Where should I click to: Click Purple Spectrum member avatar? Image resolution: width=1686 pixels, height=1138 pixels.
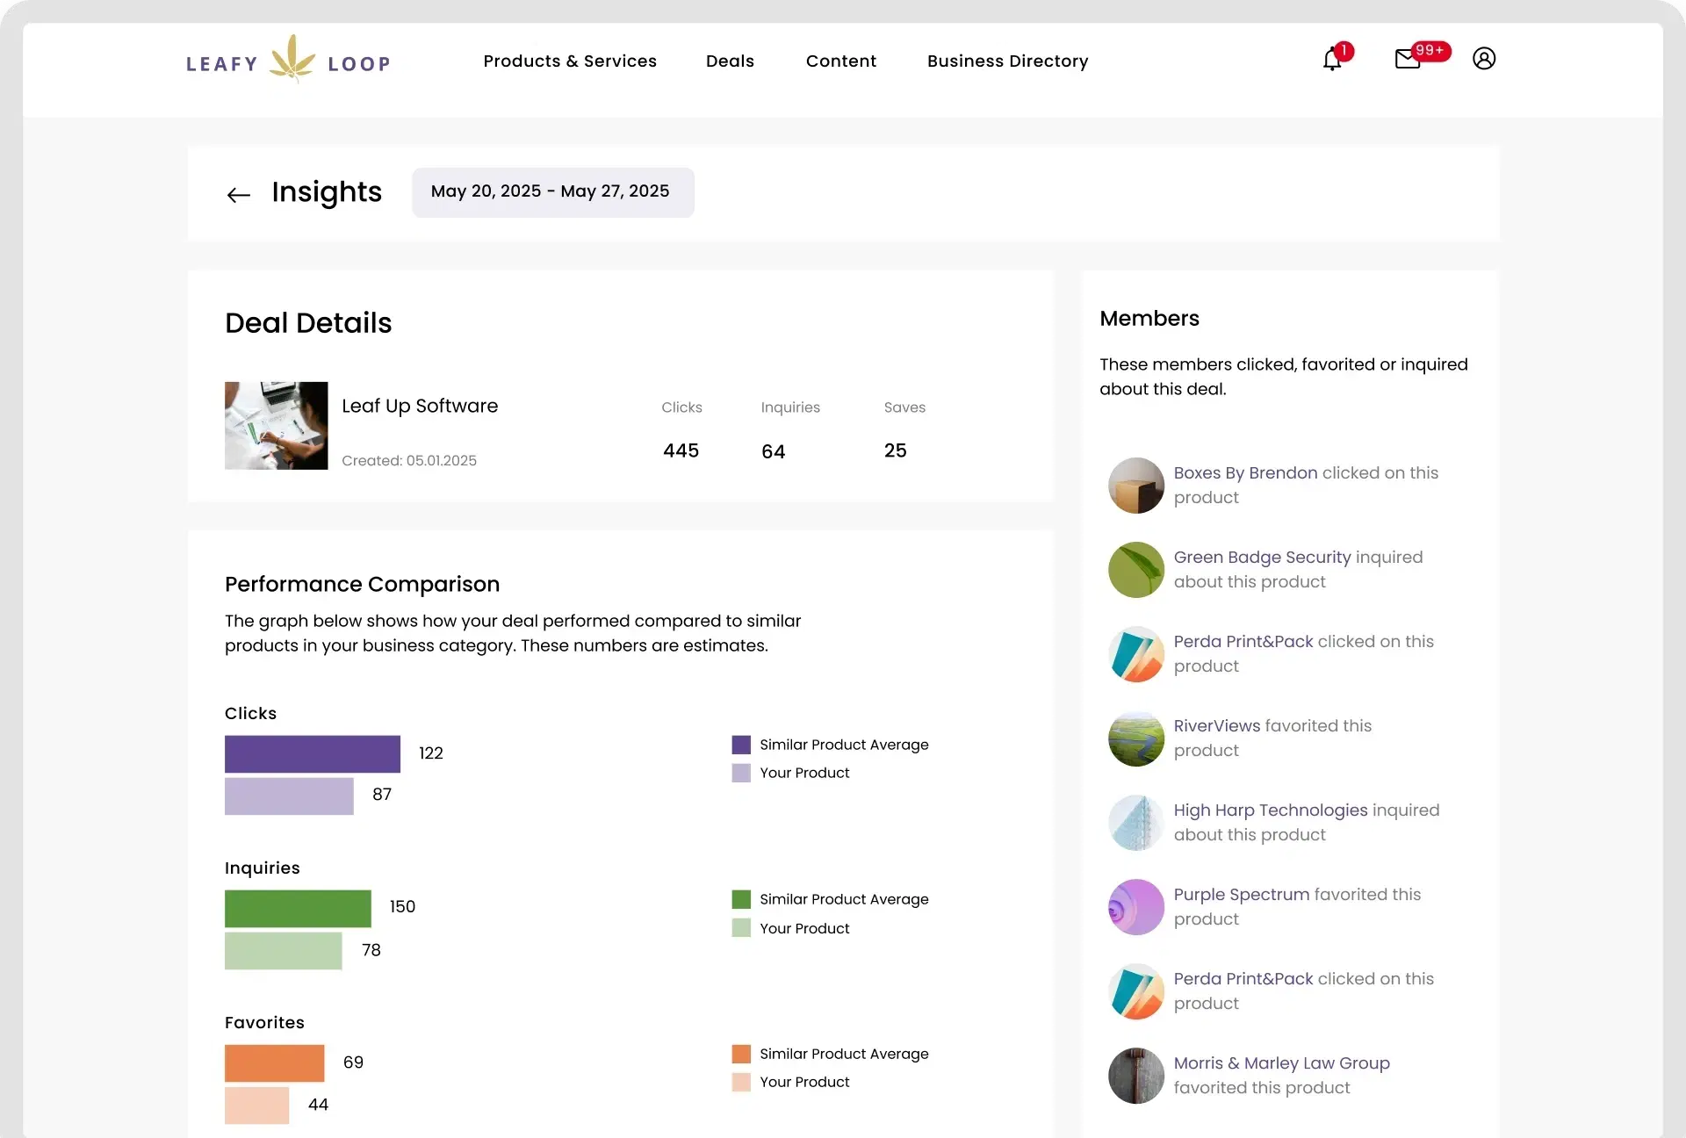pos(1136,907)
